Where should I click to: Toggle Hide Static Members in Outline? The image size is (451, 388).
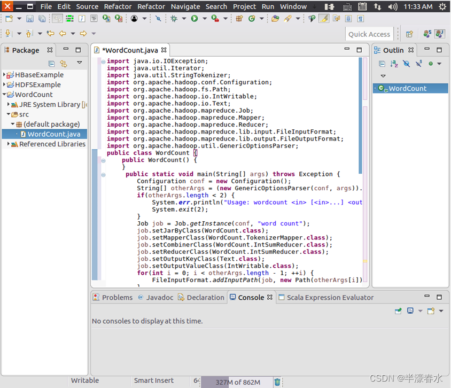click(419, 63)
